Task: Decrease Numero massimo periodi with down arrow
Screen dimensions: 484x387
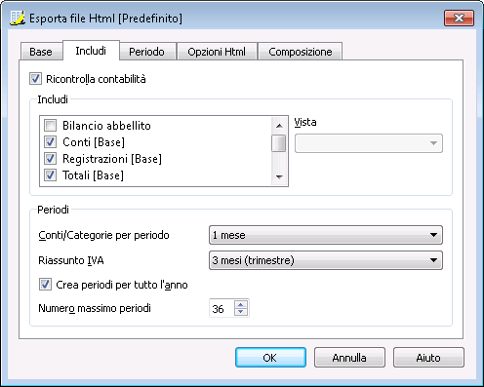Action: pyautogui.click(x=241, y=312)
